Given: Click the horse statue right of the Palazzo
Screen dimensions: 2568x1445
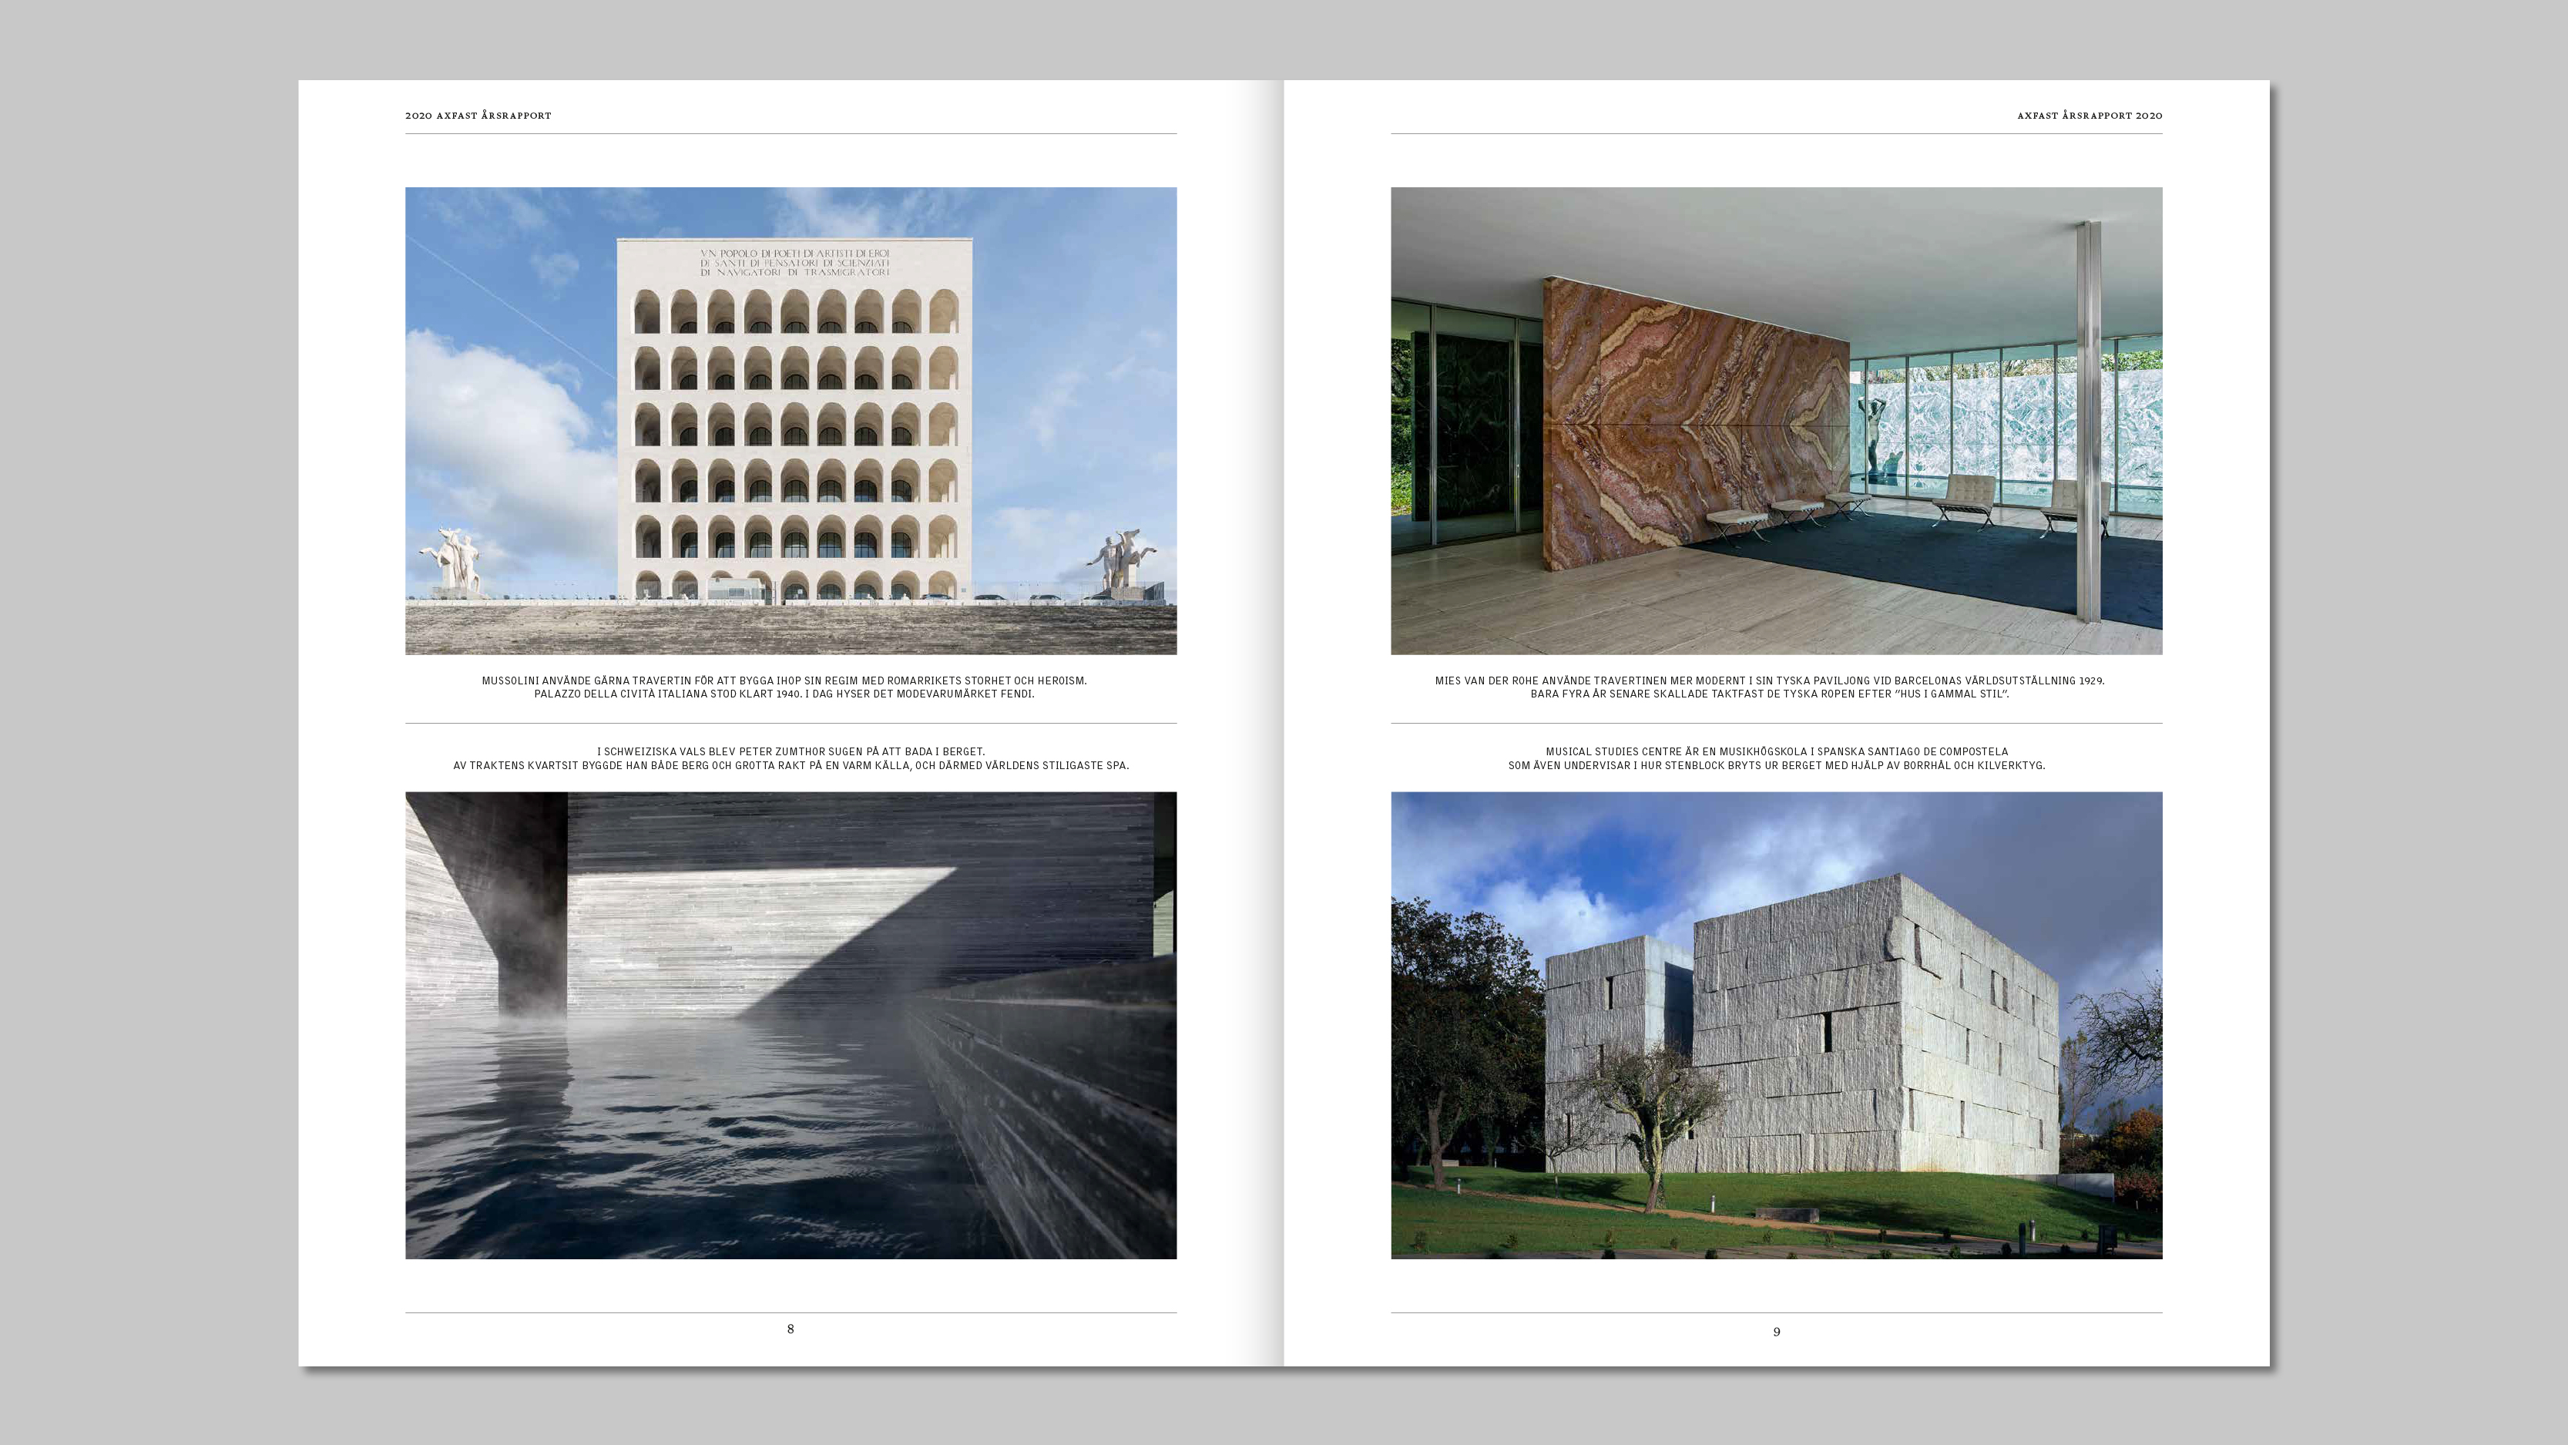Looking at the screenshot, I should pos(1123,563).
